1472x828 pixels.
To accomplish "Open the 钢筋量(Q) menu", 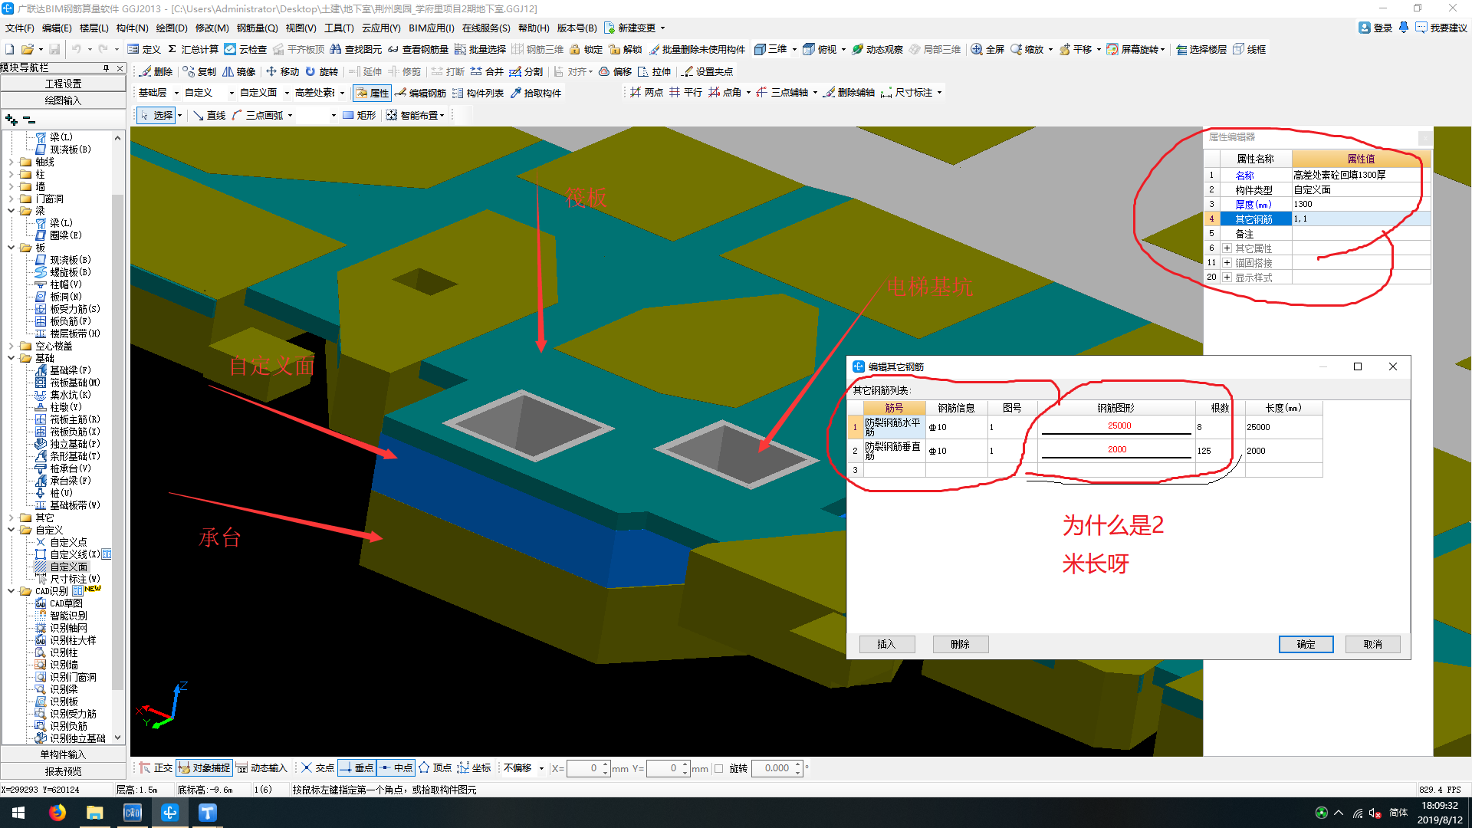I will (x=257, y=28).
